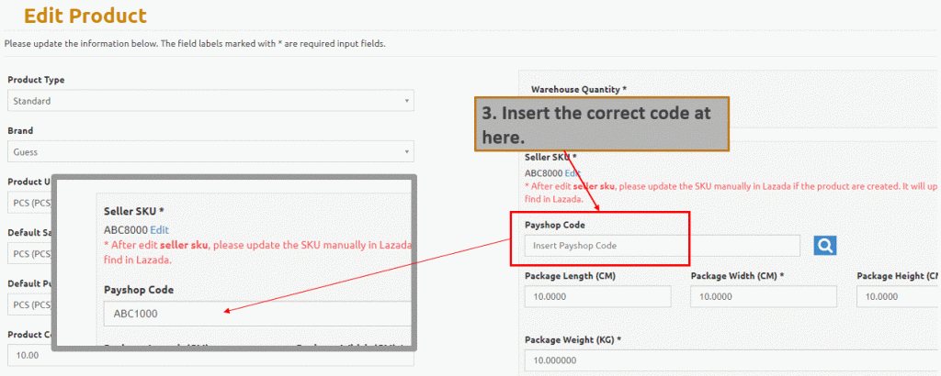Select the Package Length (CM) field
The image size is (941, 376).
coord(597,296)
